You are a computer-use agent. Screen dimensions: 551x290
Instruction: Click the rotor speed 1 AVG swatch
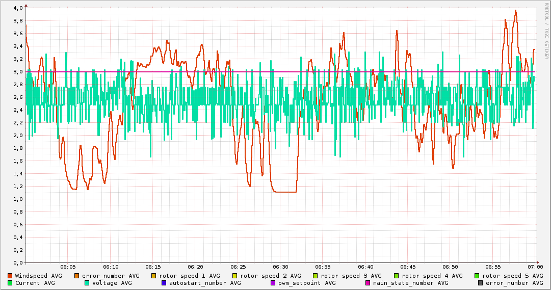point(153,276)
